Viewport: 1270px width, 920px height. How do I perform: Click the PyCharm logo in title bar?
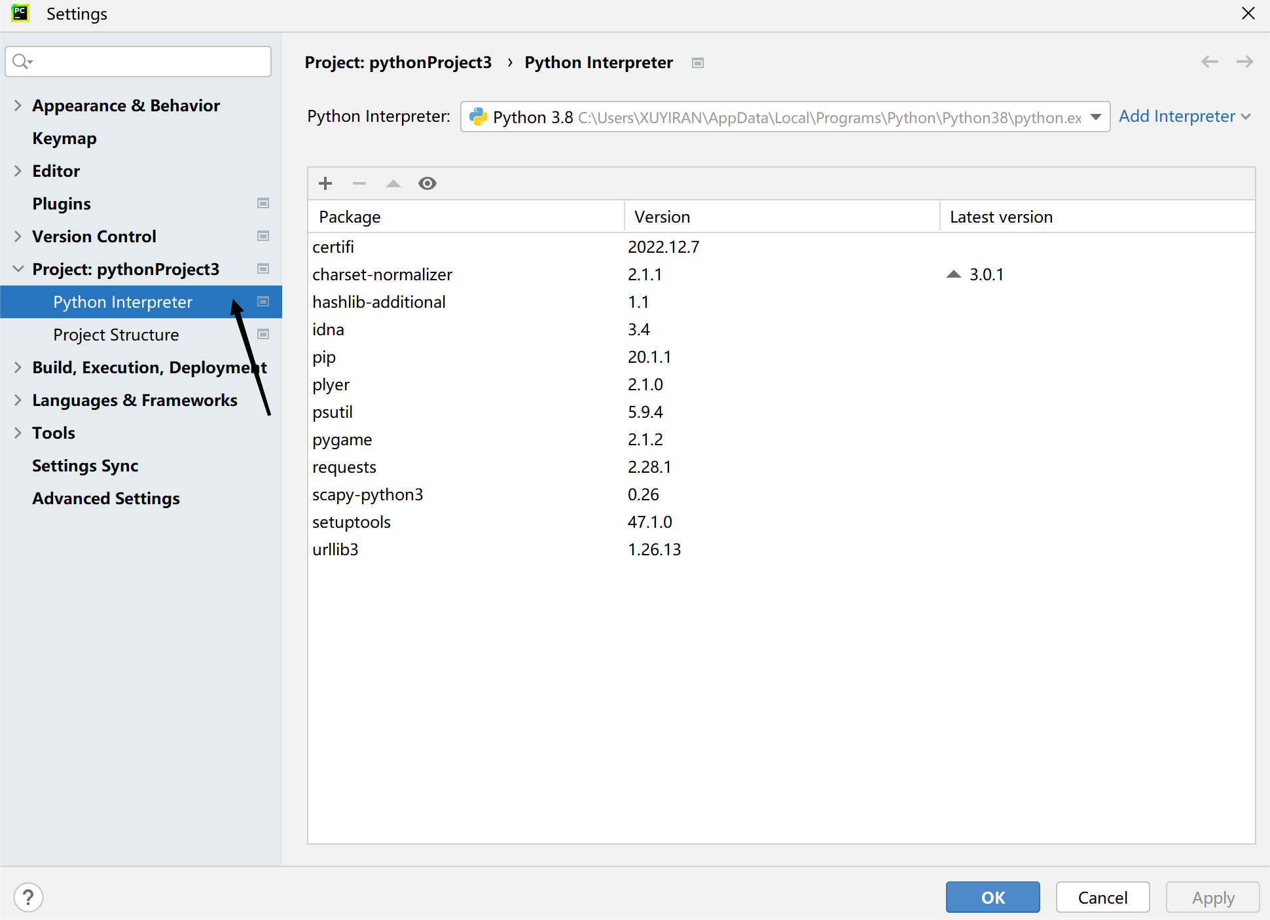(x=20, y=13)
